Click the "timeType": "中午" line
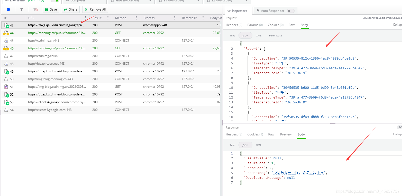This screenshot has width=402, height=196. click(x=270, y=93)
